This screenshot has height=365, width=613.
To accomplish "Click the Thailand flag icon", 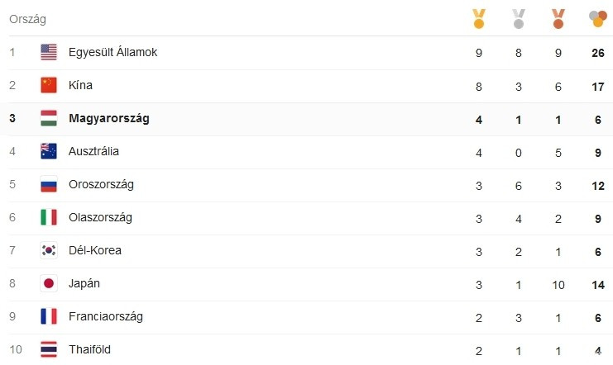I will pos(49,349).
